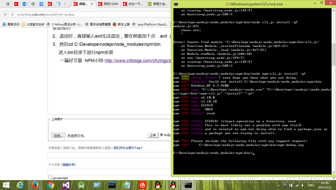Open the 最常访问 bookmark
Screen dimensions: 336x190
pyautogui.click(x=11, y=24)
